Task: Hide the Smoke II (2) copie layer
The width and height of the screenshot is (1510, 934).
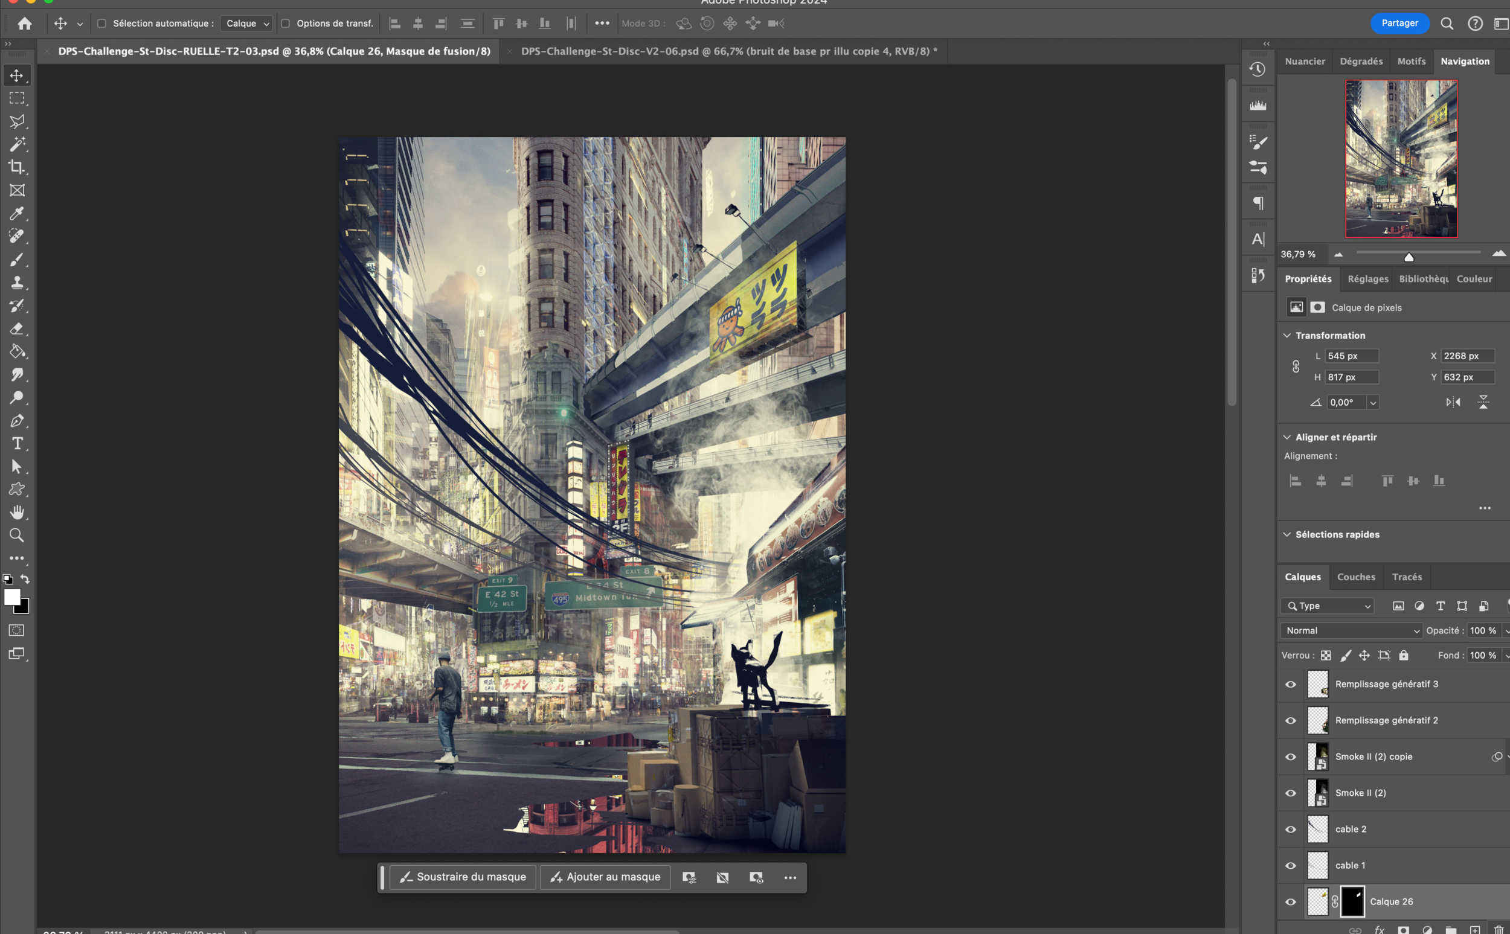Action: click(1291, 756)
